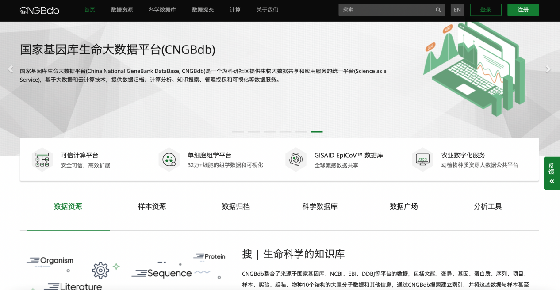Select the 科学数据库 tab
The width and height of the screenshot is (560, 290).
click(320, 206)
